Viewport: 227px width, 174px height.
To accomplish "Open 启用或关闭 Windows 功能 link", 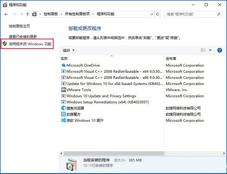I will click(30, 44).
